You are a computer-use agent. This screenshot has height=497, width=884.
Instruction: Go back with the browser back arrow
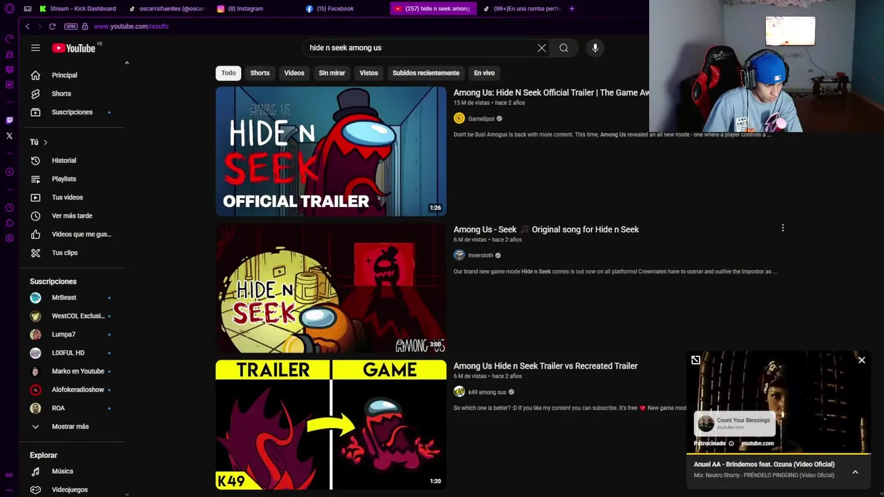point(28,26)
